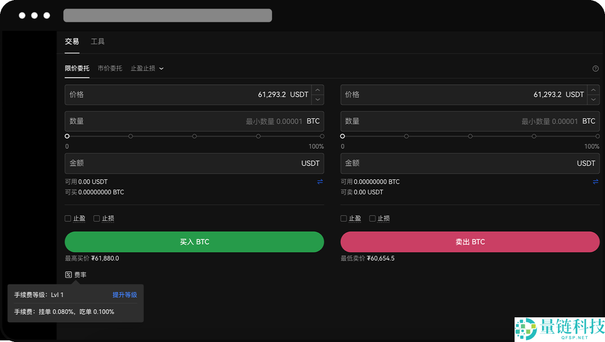The image size is (605, 342).
Task: Switch to the 工具 tab
Action: pos(98,41)
